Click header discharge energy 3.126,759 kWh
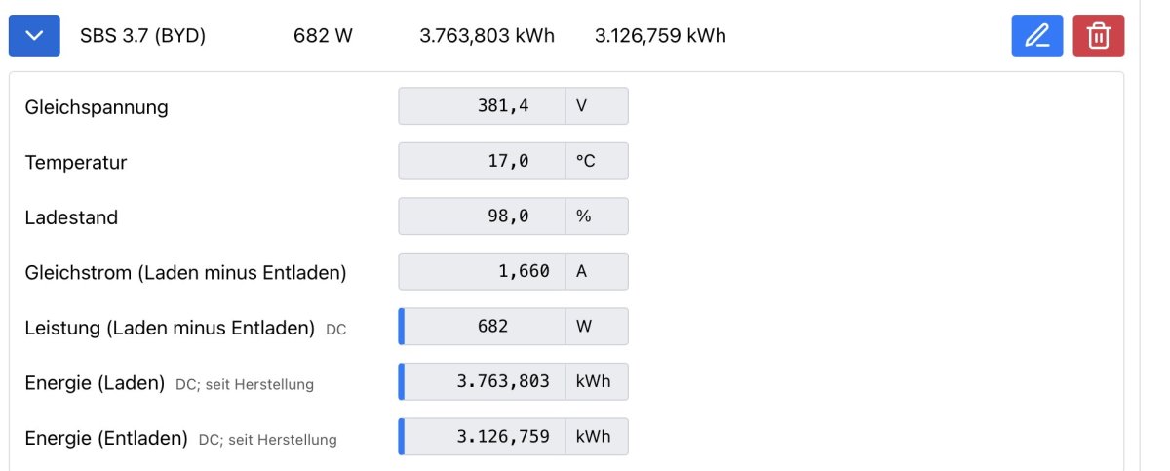 coord(660,36)
